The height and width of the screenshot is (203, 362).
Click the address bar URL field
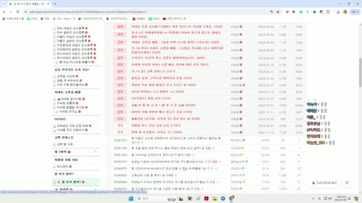(148, 12)
